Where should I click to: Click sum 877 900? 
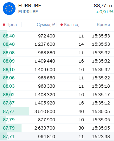pyautogui.click(x=47, y=120)
